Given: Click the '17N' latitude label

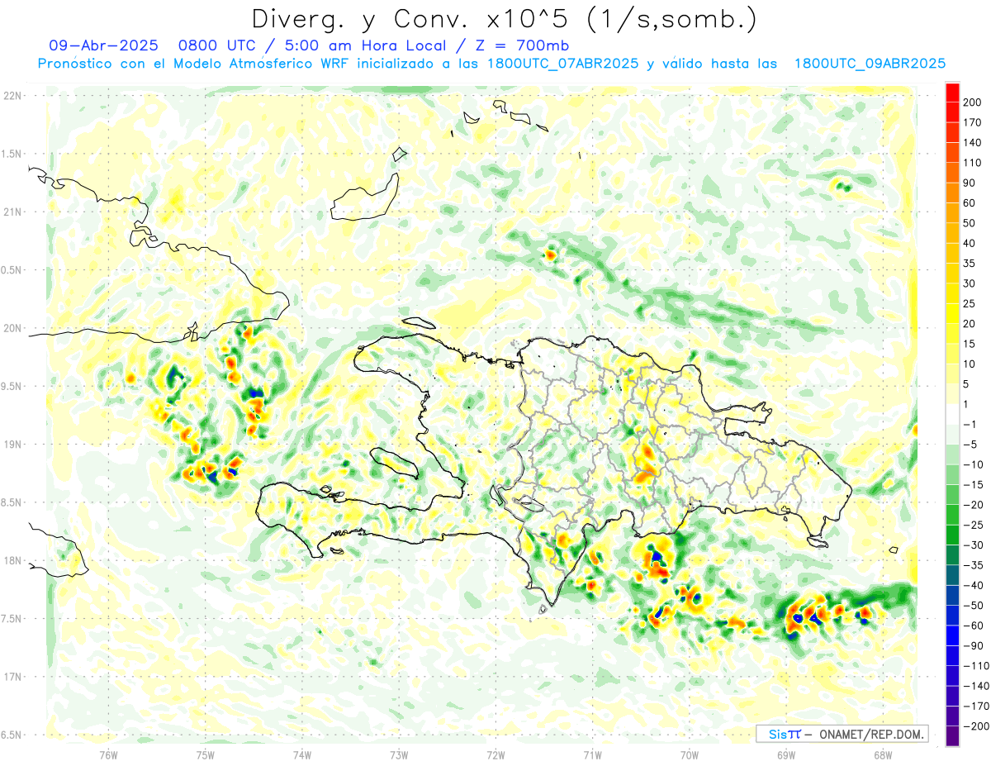Looking at the screenshot, I should coord(12,678).
